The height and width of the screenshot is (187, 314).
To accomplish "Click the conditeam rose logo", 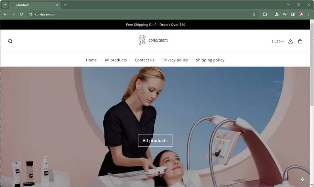I will click(153, 40).
